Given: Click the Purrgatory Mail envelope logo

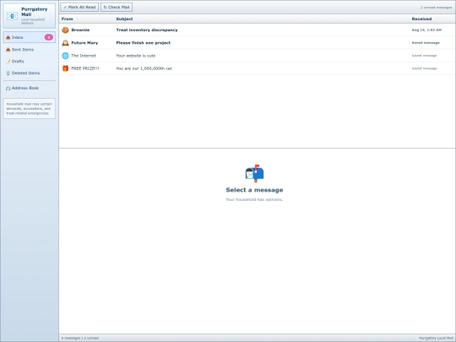Looking at the screenshot, I should point(12,16).
